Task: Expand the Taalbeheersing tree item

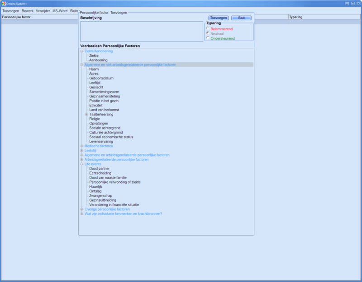Action: (x=86, y=114)
